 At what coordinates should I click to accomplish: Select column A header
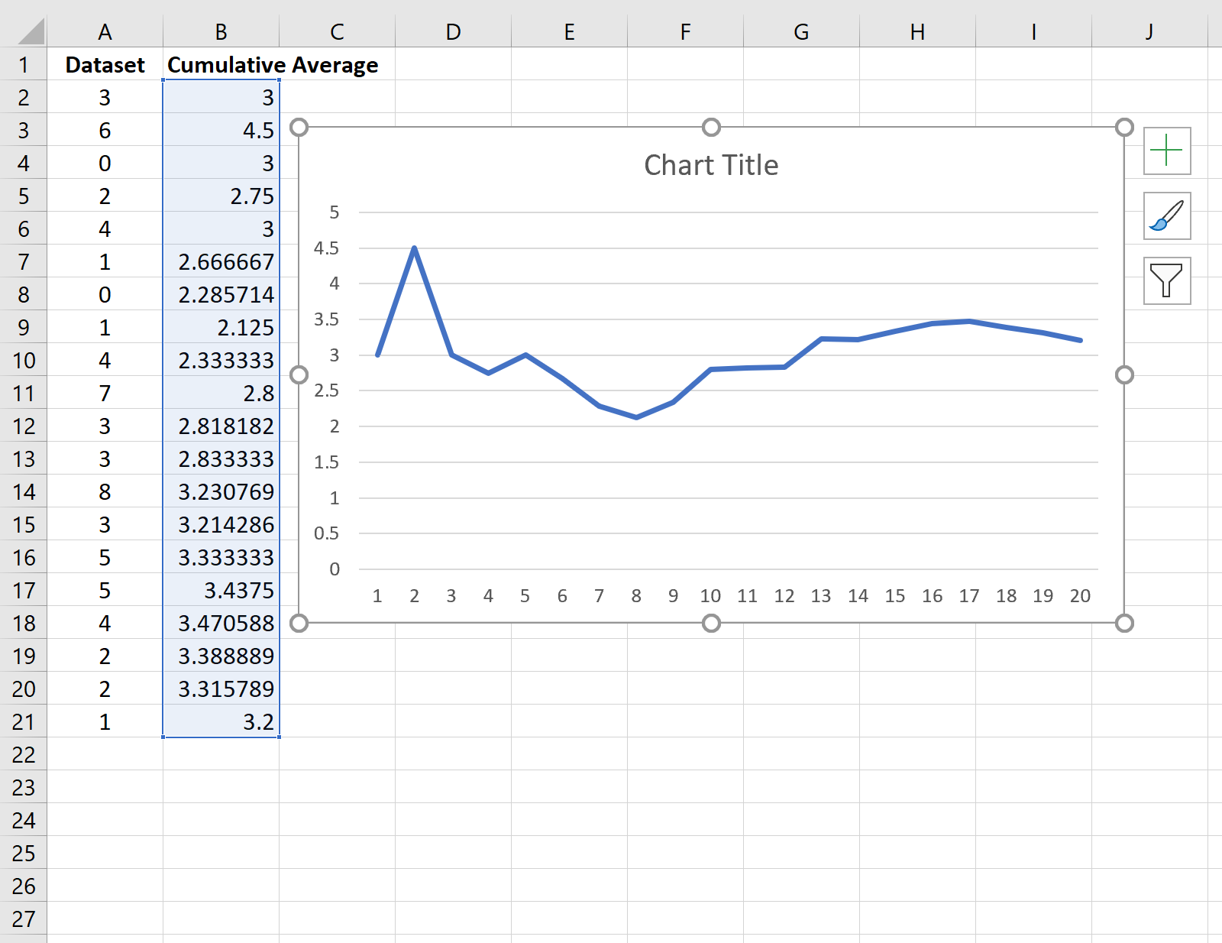[105, 32]
